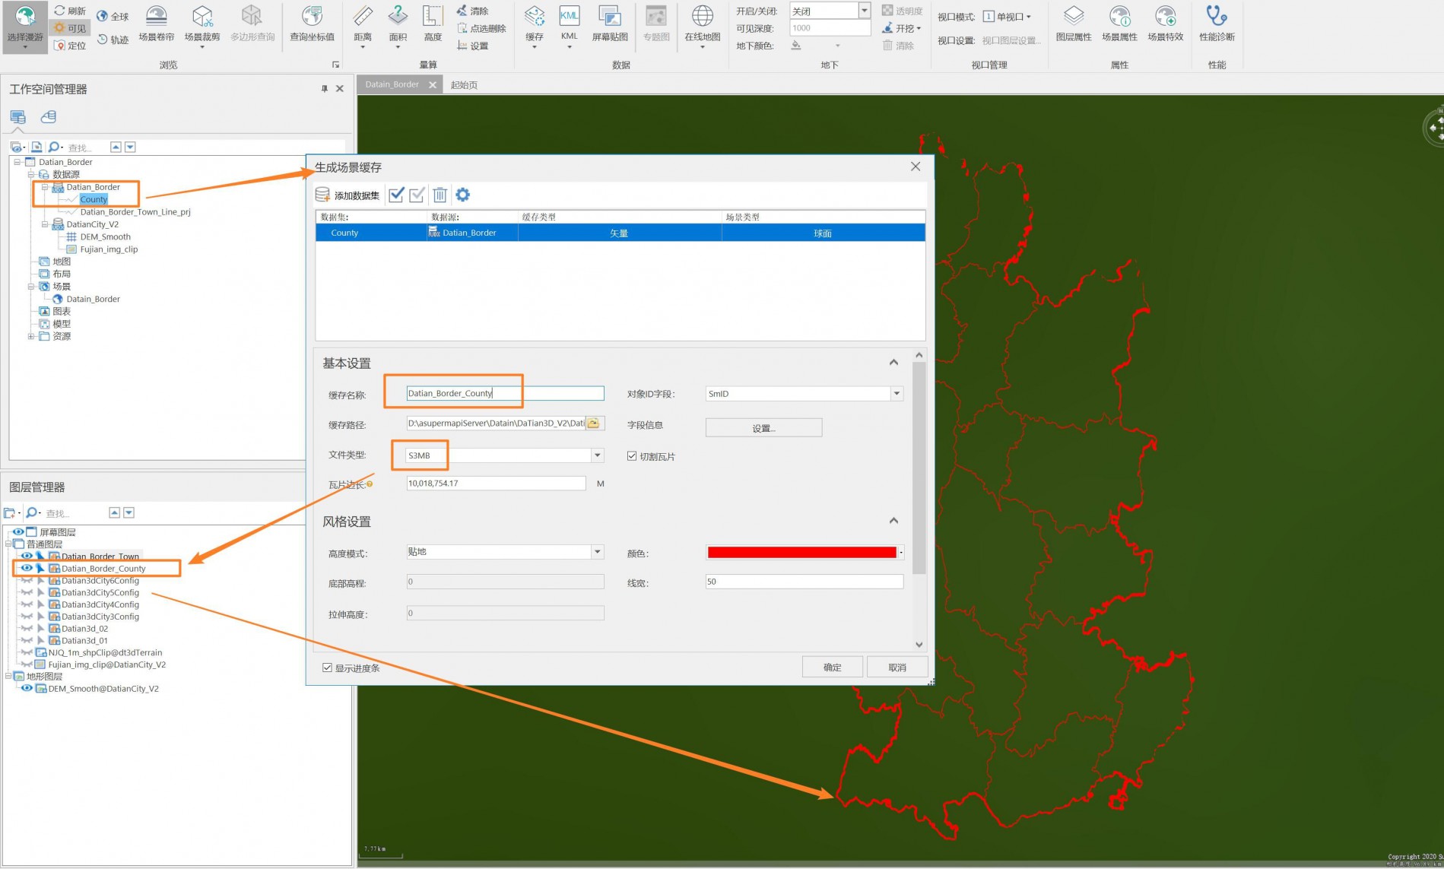Open the 视口模式 单视口 dropdown
Screen dimensions: 1444x869
click(x=1007, y=17)
